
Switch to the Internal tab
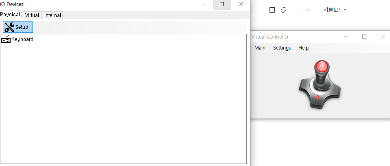coord(53,15)
